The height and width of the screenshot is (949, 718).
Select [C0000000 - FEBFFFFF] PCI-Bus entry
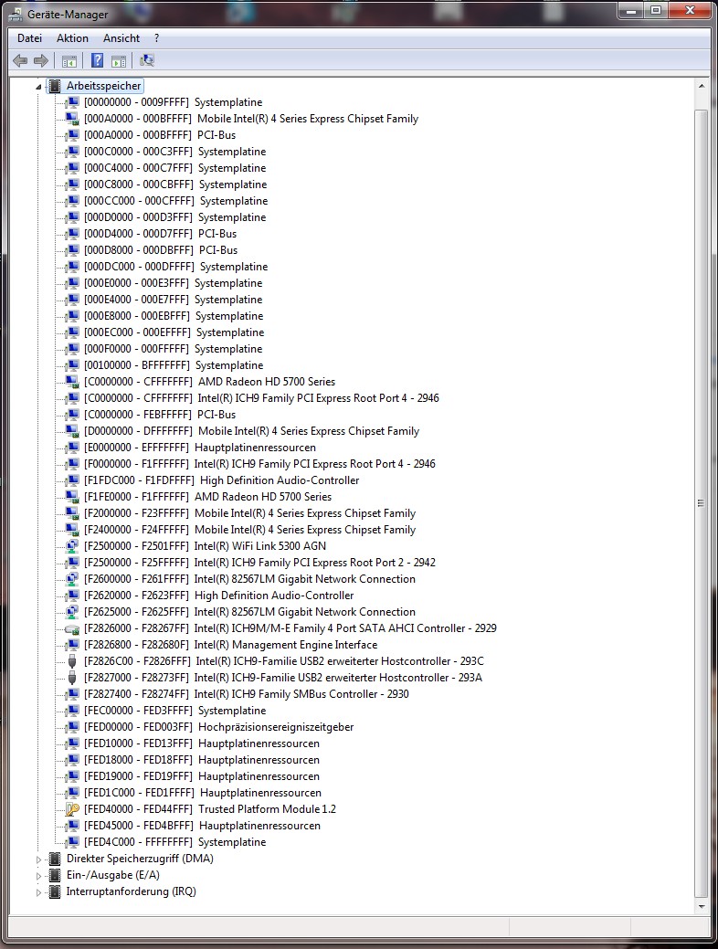[x=160, y=415]
